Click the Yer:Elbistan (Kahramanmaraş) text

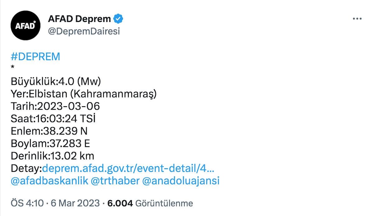point(84,94)
